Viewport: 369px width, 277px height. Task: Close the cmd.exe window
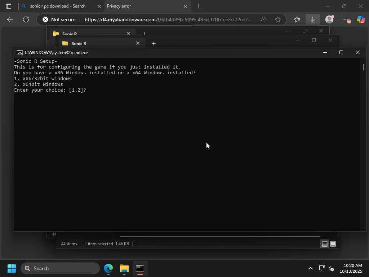pos(358,52)
